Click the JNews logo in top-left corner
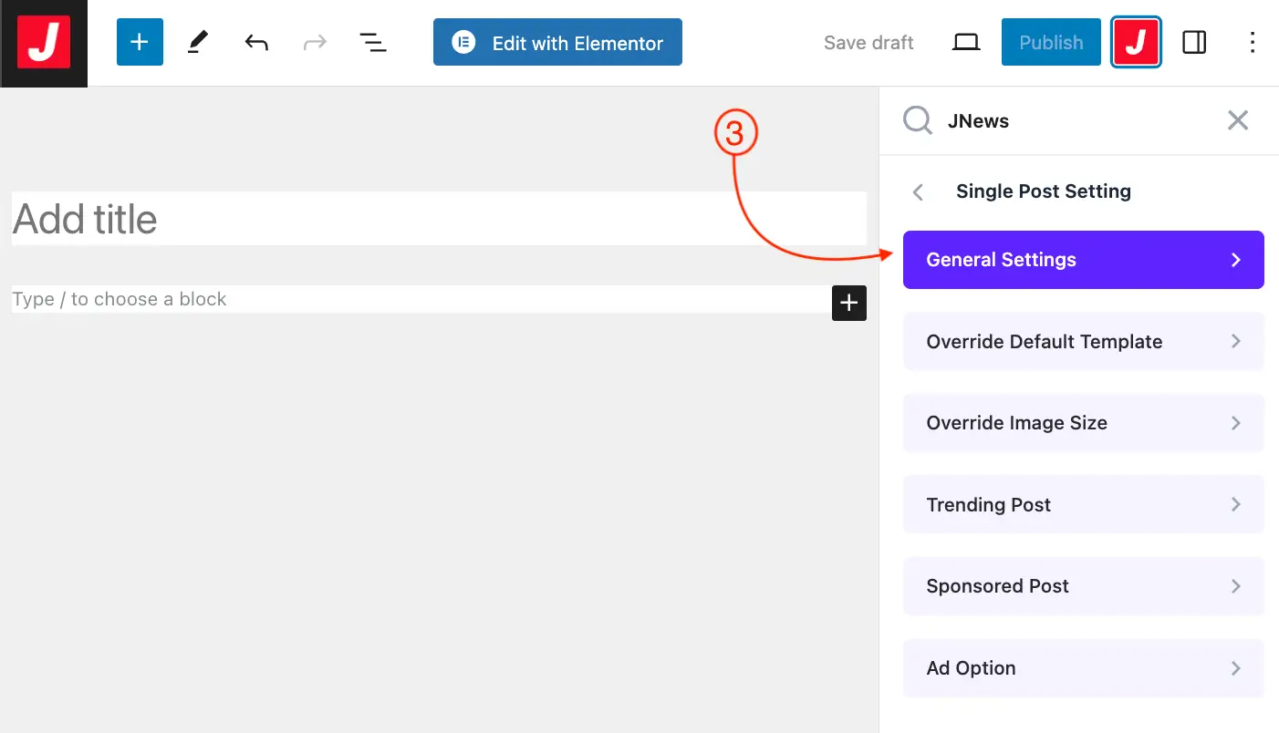 pos(44,43)
